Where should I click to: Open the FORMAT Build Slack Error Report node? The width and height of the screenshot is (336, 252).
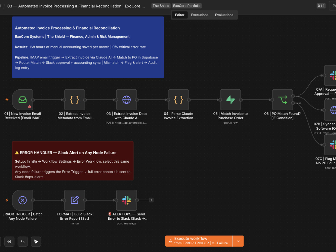tap(75, 200)
